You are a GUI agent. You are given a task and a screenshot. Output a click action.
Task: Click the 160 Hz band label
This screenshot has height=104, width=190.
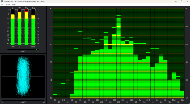[93, 102]
